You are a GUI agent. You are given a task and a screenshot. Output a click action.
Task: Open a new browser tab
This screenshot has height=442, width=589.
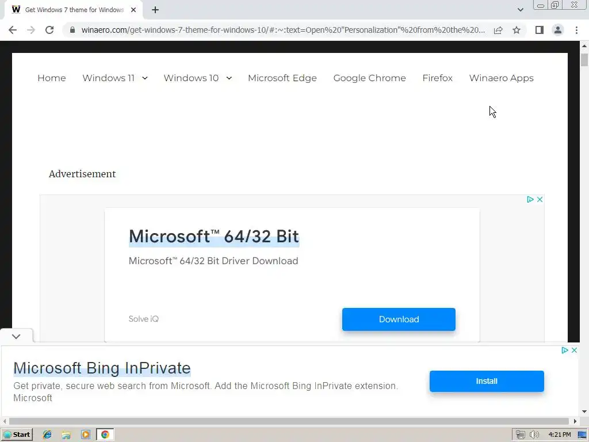pyautogui.click(x=155, y=10)
